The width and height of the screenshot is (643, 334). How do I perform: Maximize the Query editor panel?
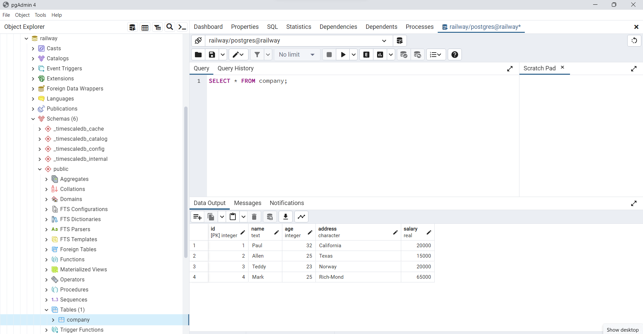pyautogui.click(x=510, y=69)
